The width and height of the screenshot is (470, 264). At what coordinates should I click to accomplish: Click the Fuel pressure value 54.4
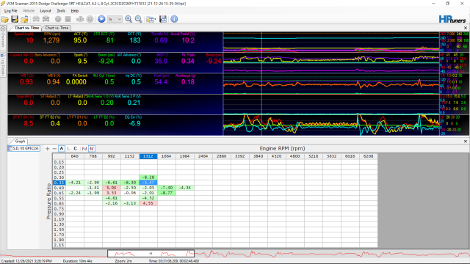pyautogui.click(x=161, y=82)
